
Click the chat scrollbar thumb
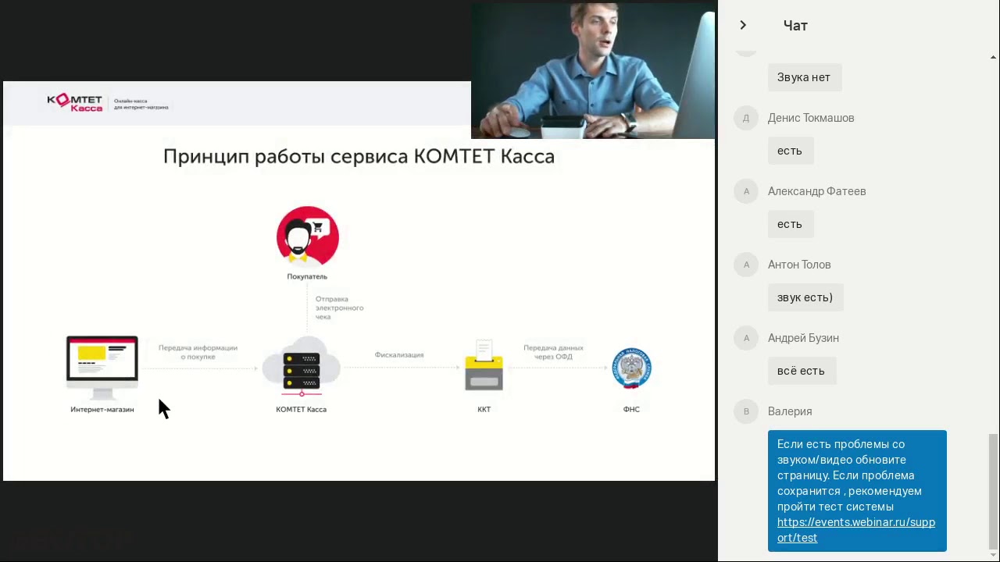click(x=993, y=492)
